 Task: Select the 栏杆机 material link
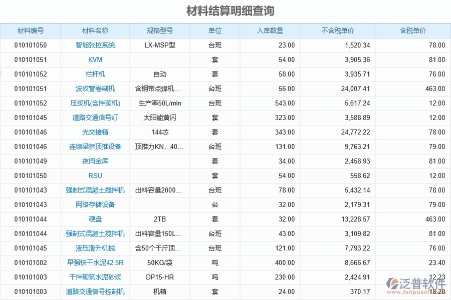tap(95, 74)
